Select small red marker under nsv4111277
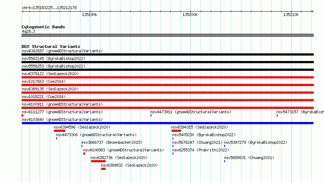The height and width of the screenshot is (183, 324). 23,115
